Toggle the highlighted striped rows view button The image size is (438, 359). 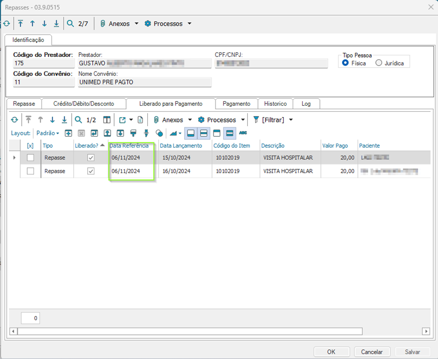[x=229, y=133]
